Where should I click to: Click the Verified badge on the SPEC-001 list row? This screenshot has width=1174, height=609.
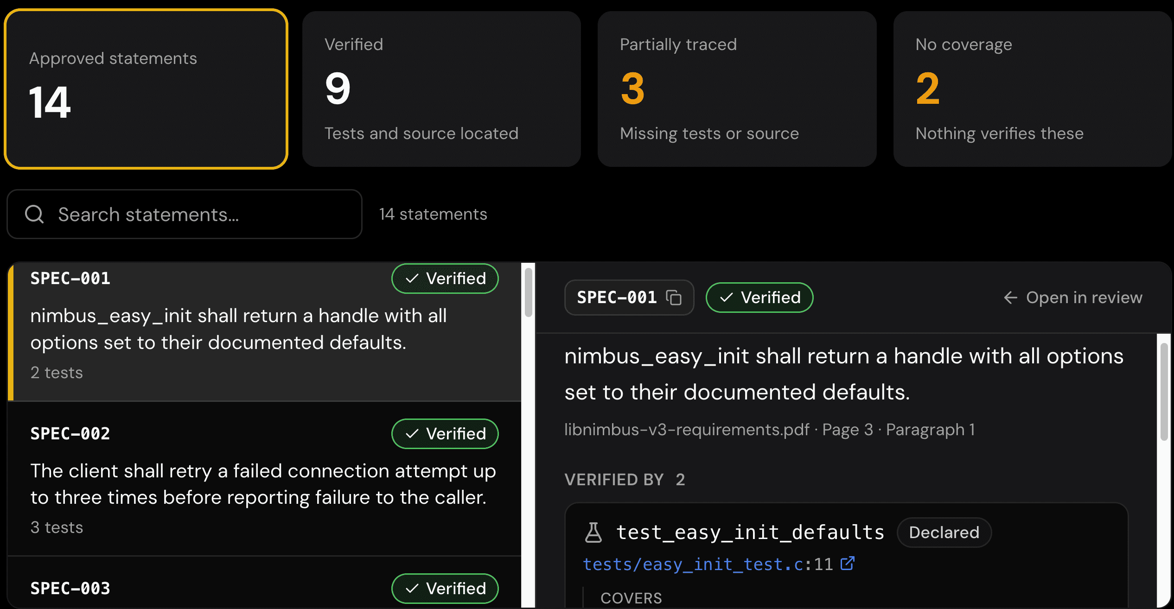[445, 279]
